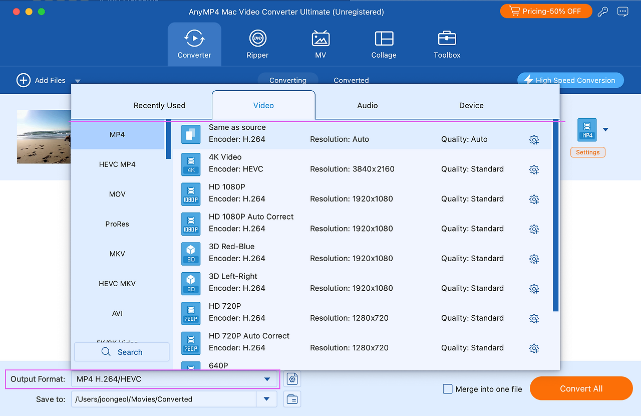Viewport: 641px width, 416px height.
Task: Open the Ripper module
Action: [x=257, y=44]
